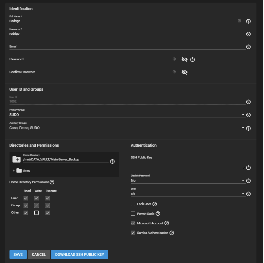Show Confirm Password text with eye icon

pos(185,72)
